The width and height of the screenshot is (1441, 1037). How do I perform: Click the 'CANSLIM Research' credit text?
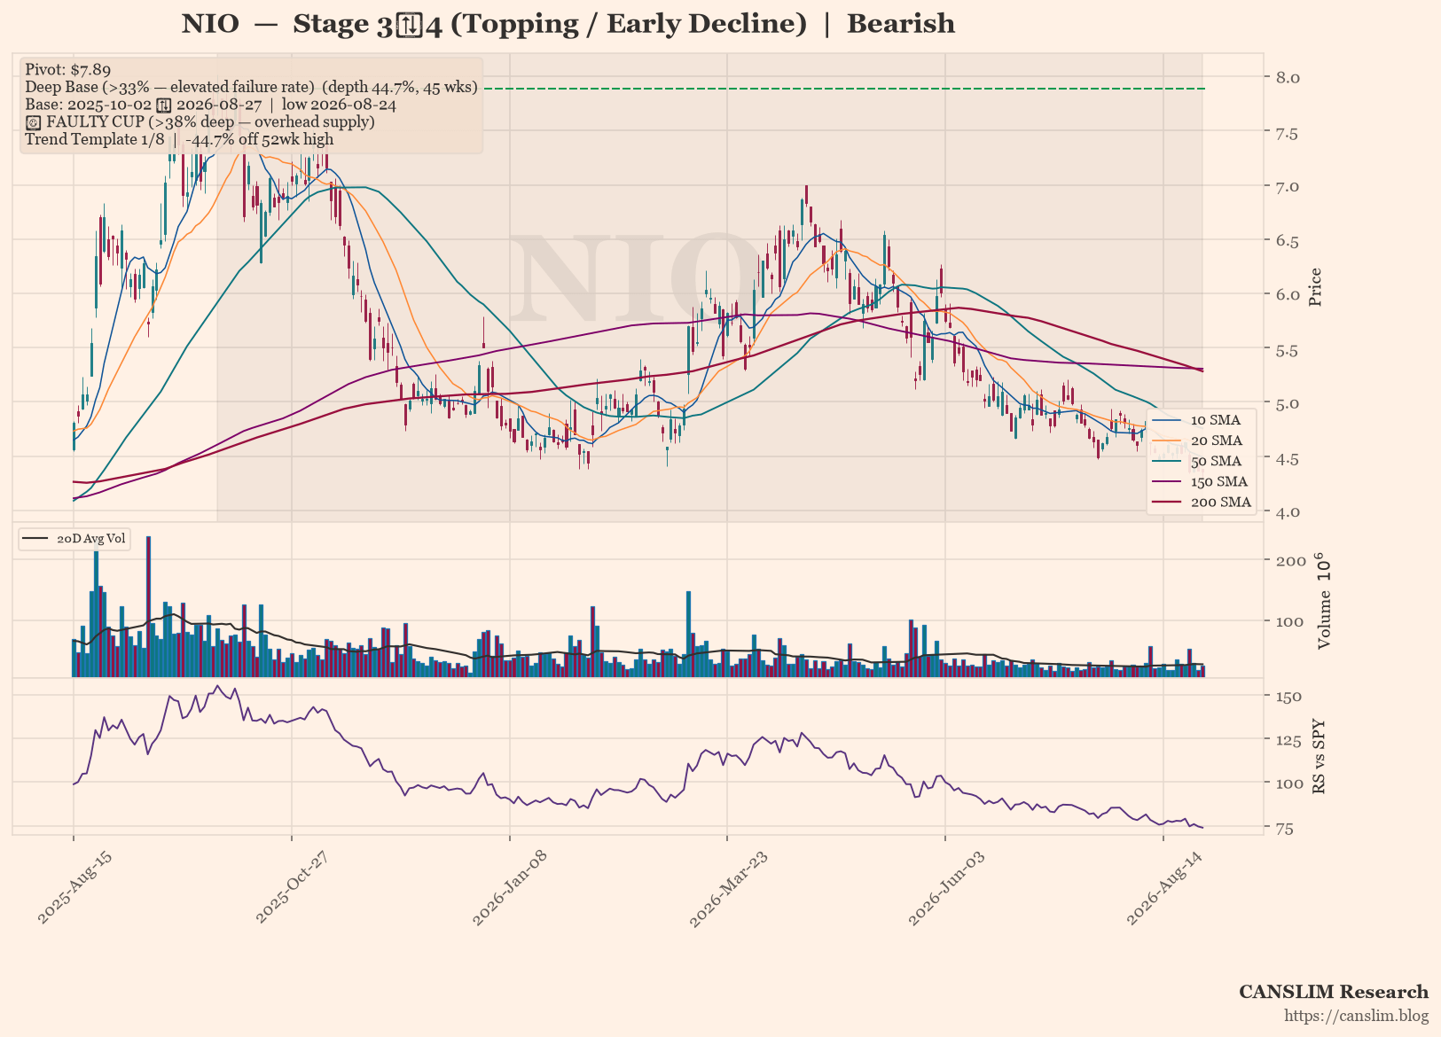pos(1334,992)
